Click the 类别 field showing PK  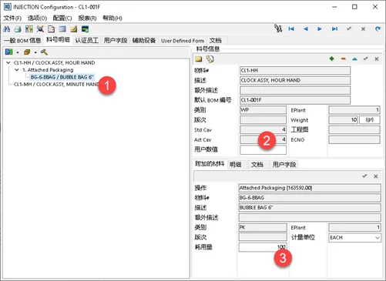point(263,227)
